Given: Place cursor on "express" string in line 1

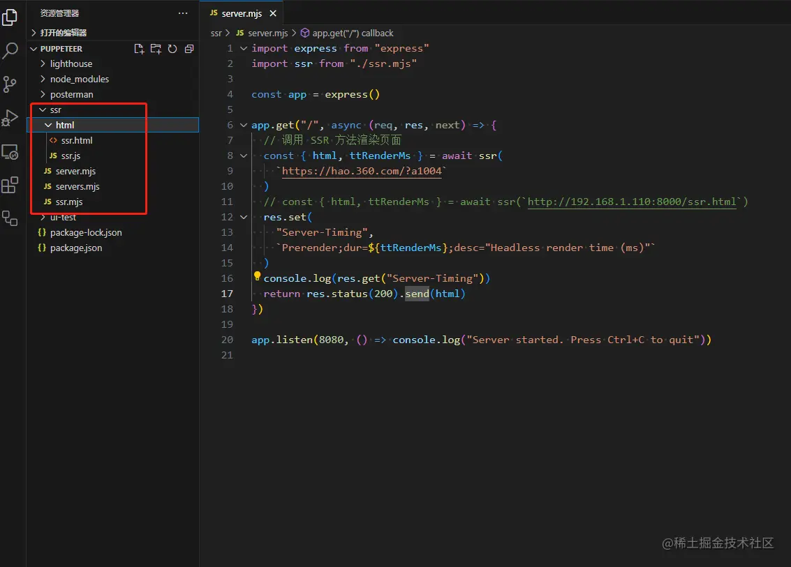Looking at the screenshot, I should coord(401,48).
